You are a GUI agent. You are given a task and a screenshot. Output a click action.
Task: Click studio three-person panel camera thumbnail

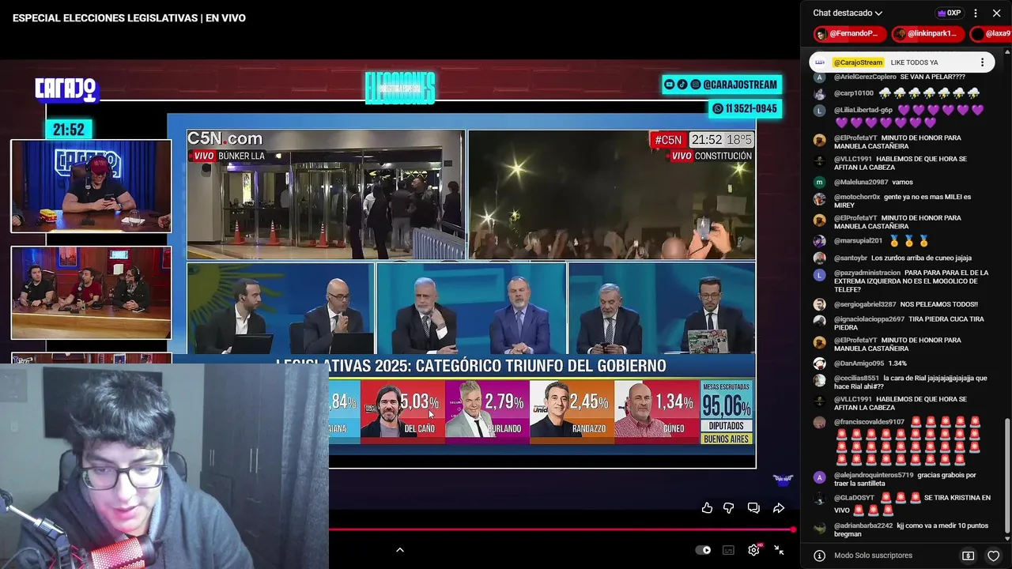pos(91,292)
